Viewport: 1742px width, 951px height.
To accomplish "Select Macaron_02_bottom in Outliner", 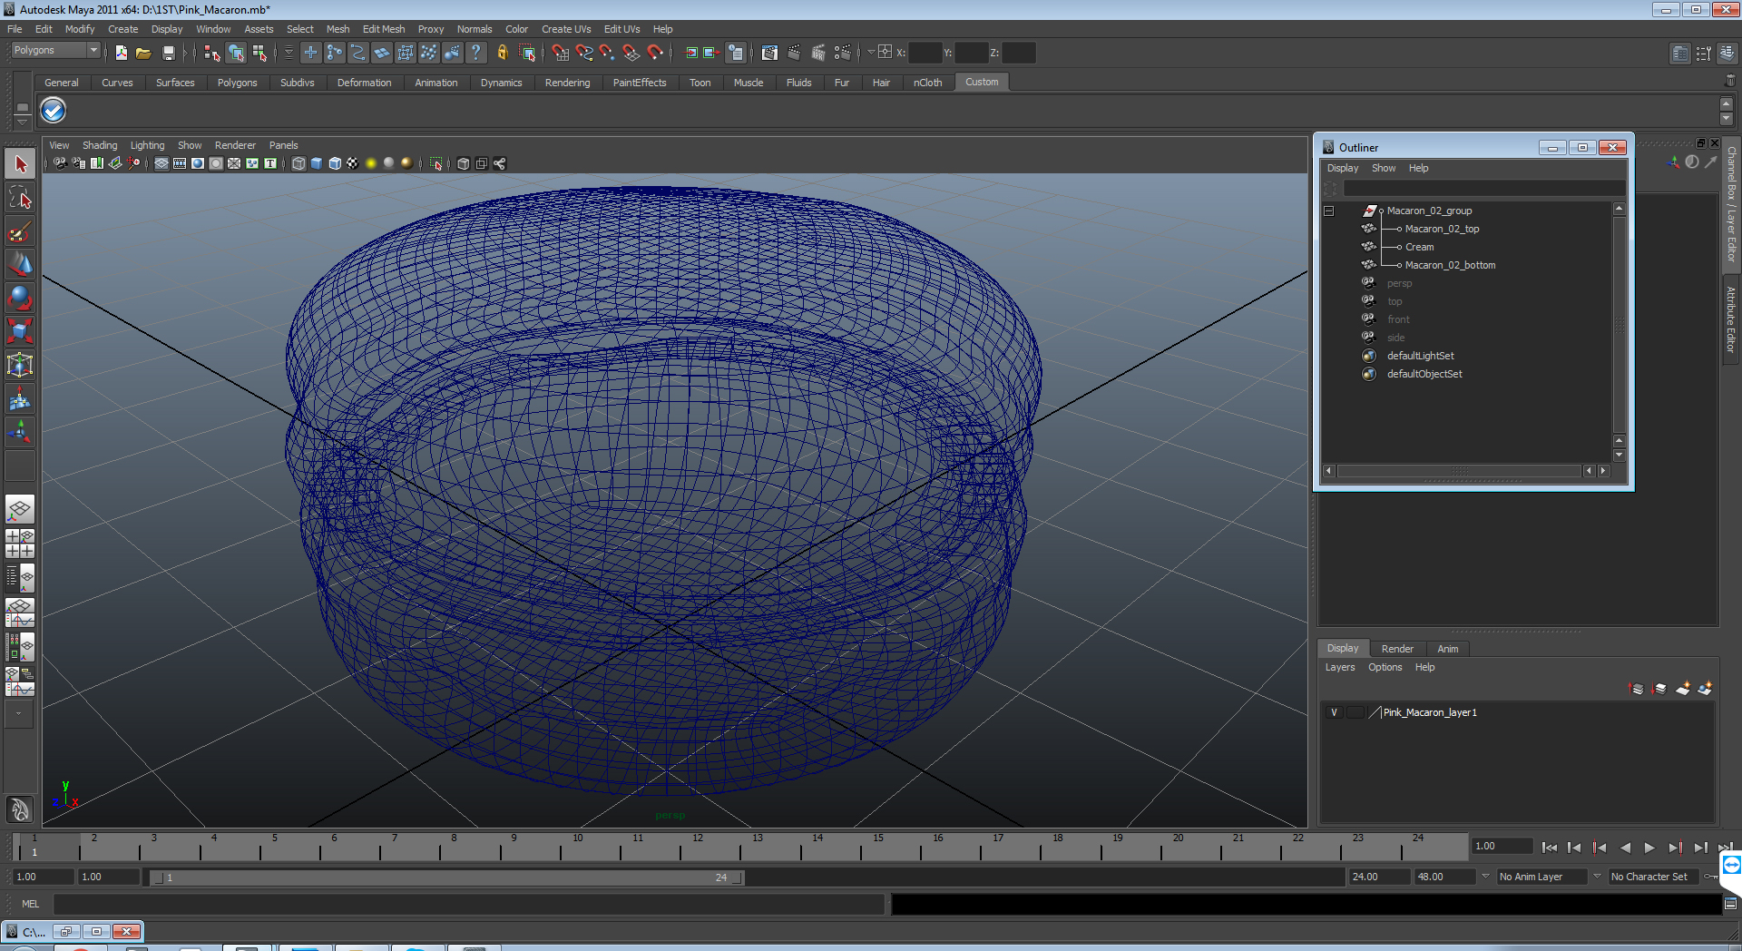I will click(x=1450, y=265).
